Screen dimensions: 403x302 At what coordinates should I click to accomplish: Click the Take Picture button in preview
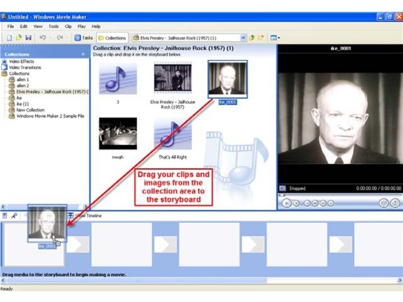395,203
